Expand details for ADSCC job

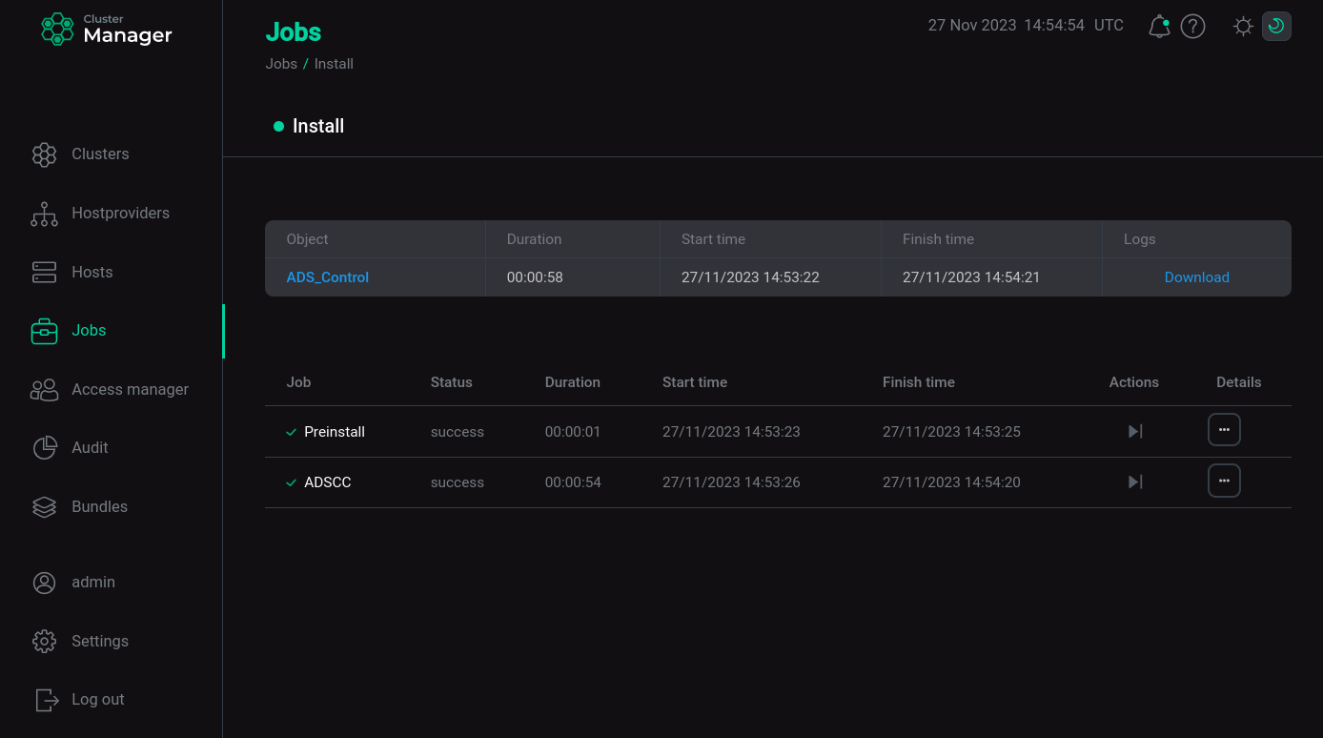click(1224, 482)
